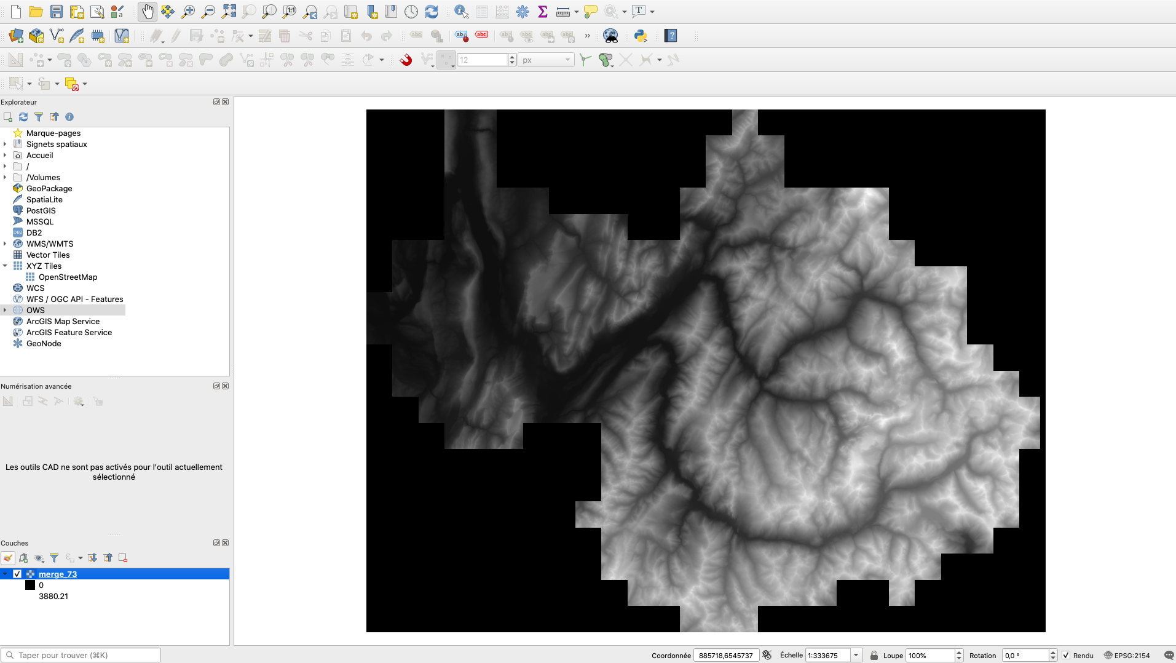Collapse the XYZ Tiles tree node

tap(5, 266)
